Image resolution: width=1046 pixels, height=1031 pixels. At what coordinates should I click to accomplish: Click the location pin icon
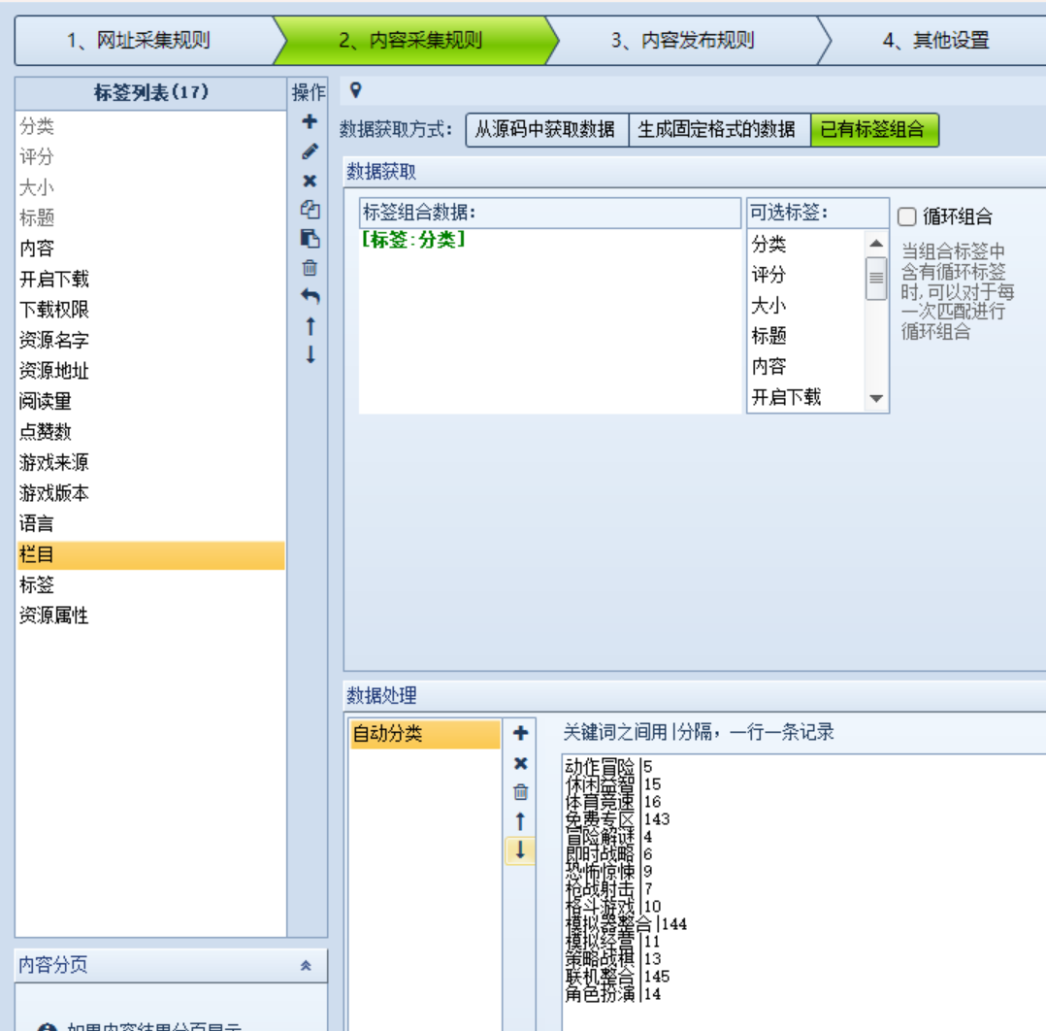click(x=355, y=90)
